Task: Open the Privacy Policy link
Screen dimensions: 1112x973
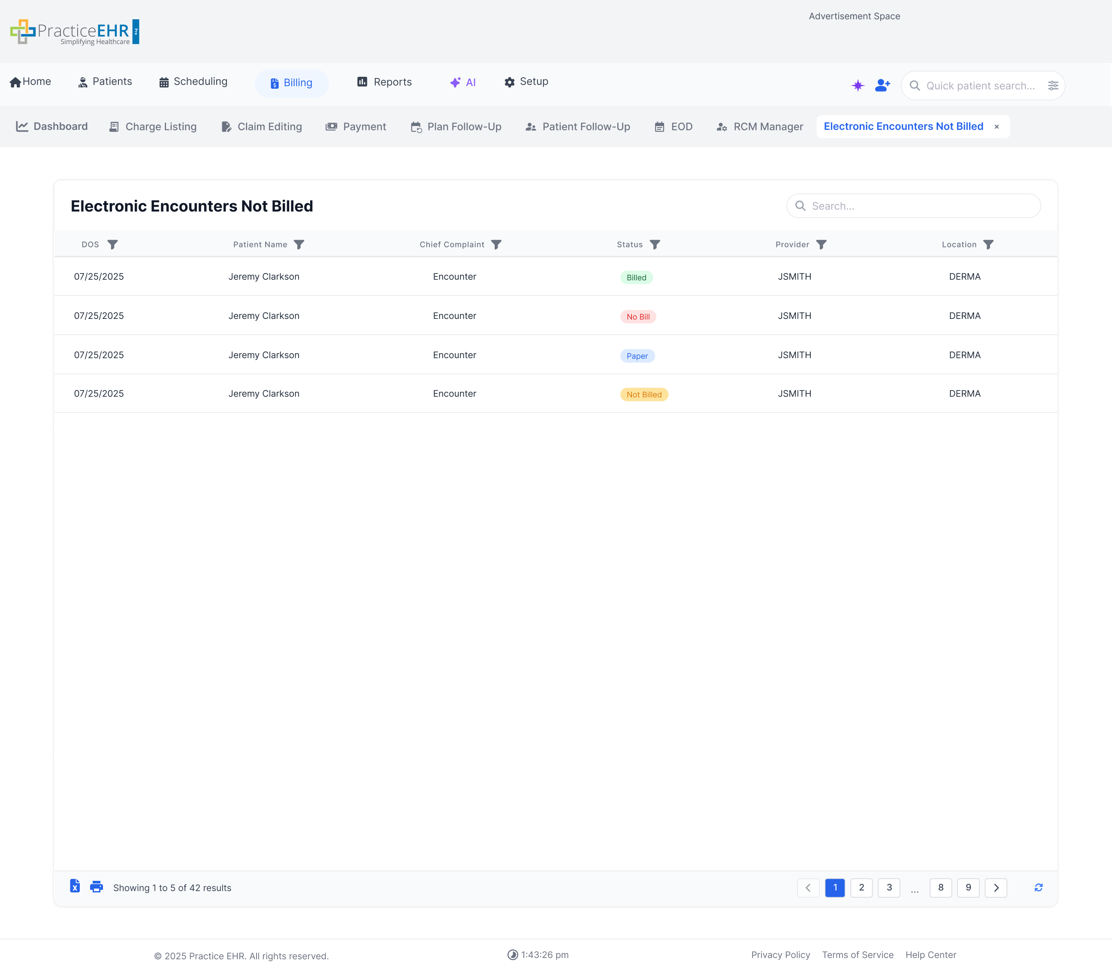Action: (x=781, y=955)
